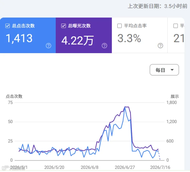Viewport: 190px width, 172px height.
Task: Click the 25 left axis value
Action: coord(11,141)
